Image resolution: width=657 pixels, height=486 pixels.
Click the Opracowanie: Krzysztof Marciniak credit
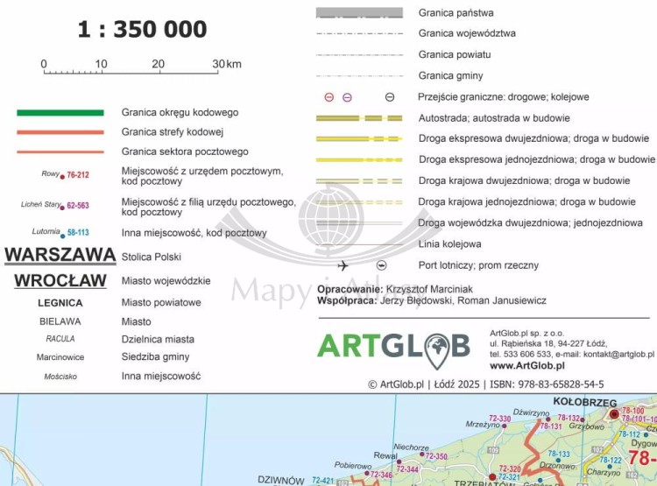click(x=395, y=289)
